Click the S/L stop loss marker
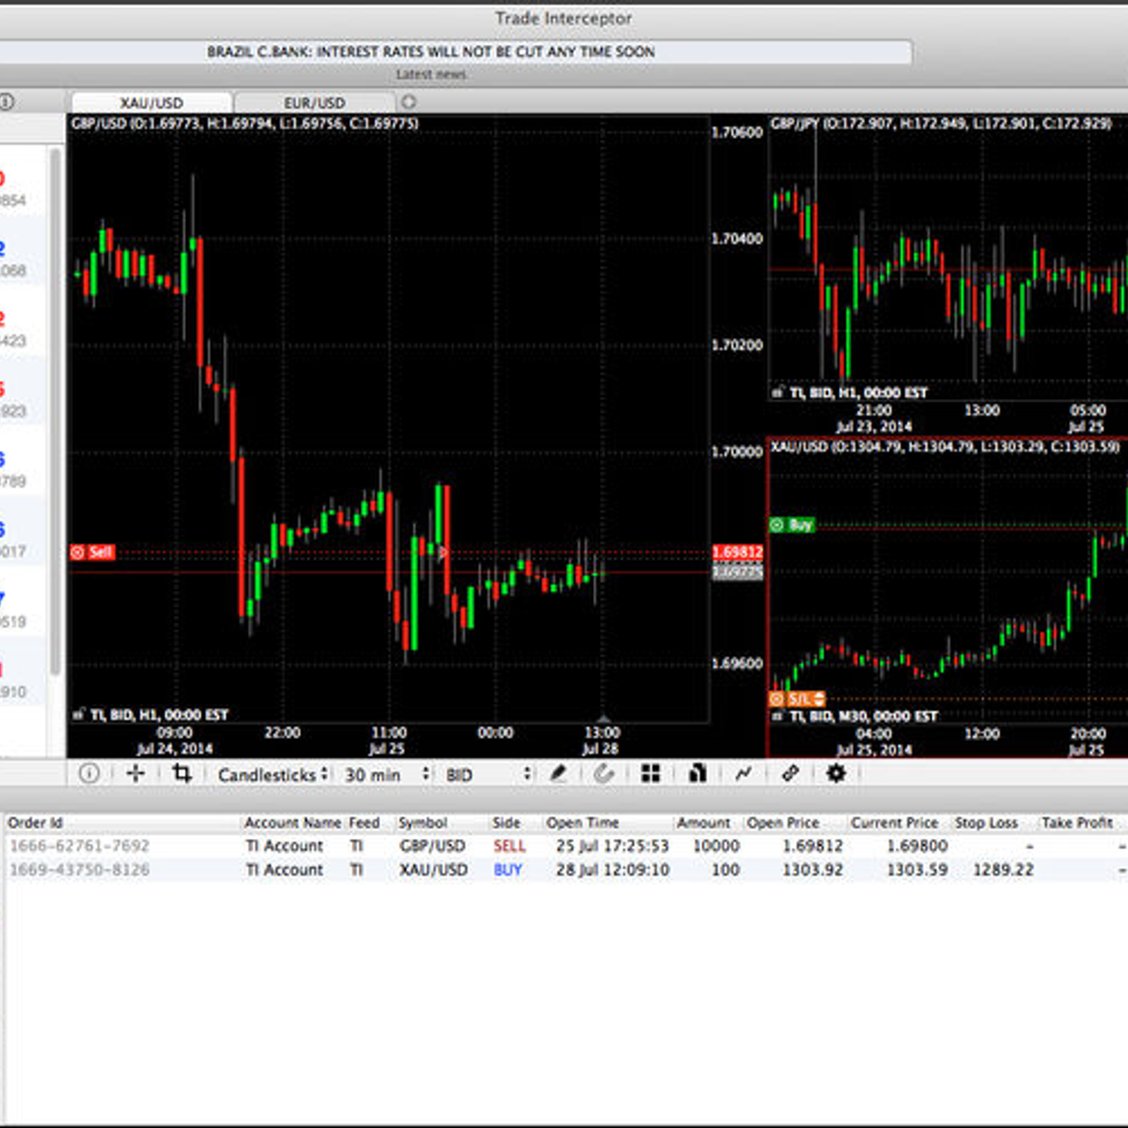The height and width of the screenshot is (1128, 1128). click(797, 699)
